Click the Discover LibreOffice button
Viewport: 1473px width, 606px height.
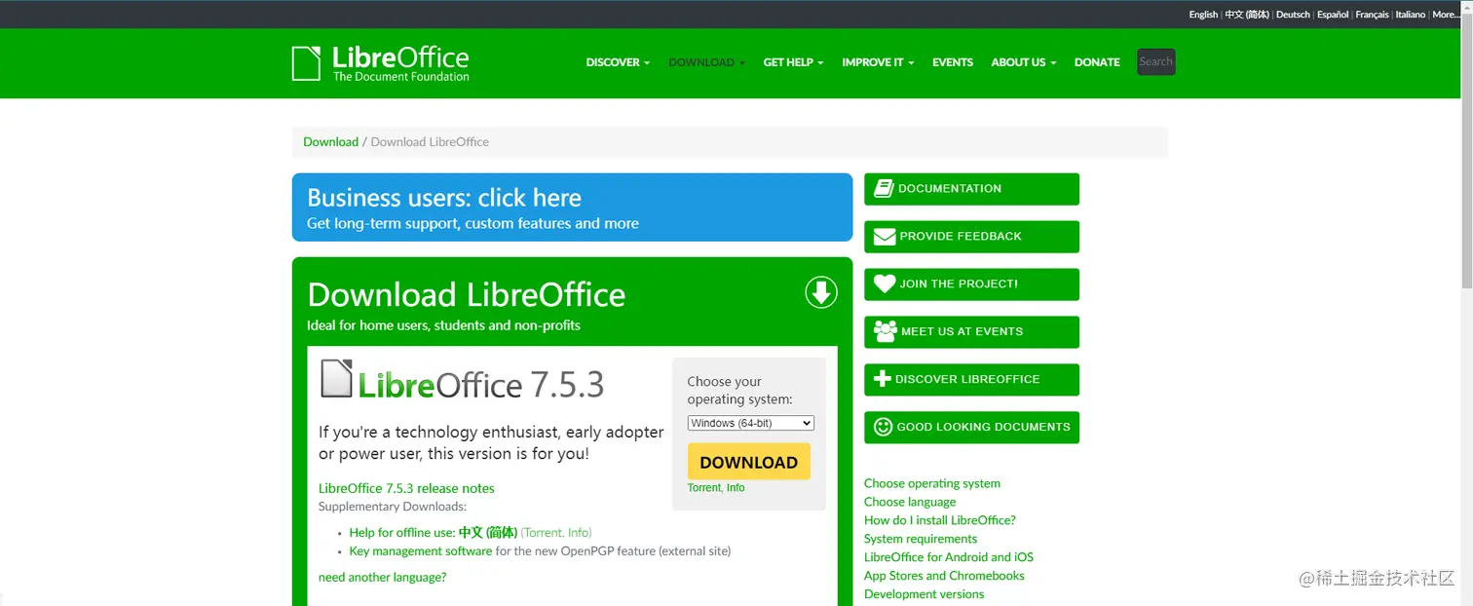click(971, 380)
